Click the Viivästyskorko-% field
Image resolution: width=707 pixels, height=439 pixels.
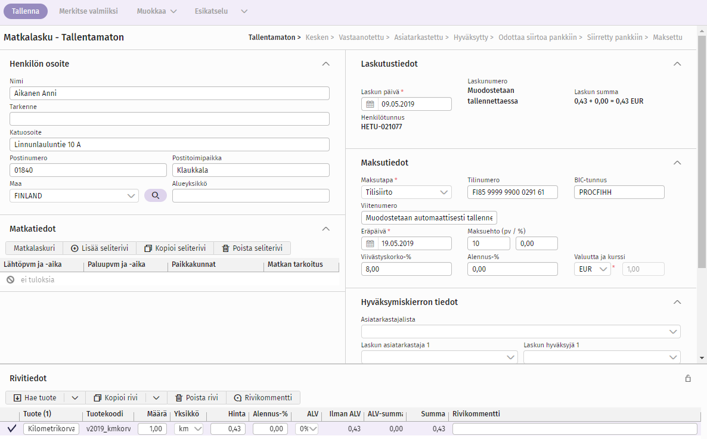pyautogui.click(x=406, y=269)
